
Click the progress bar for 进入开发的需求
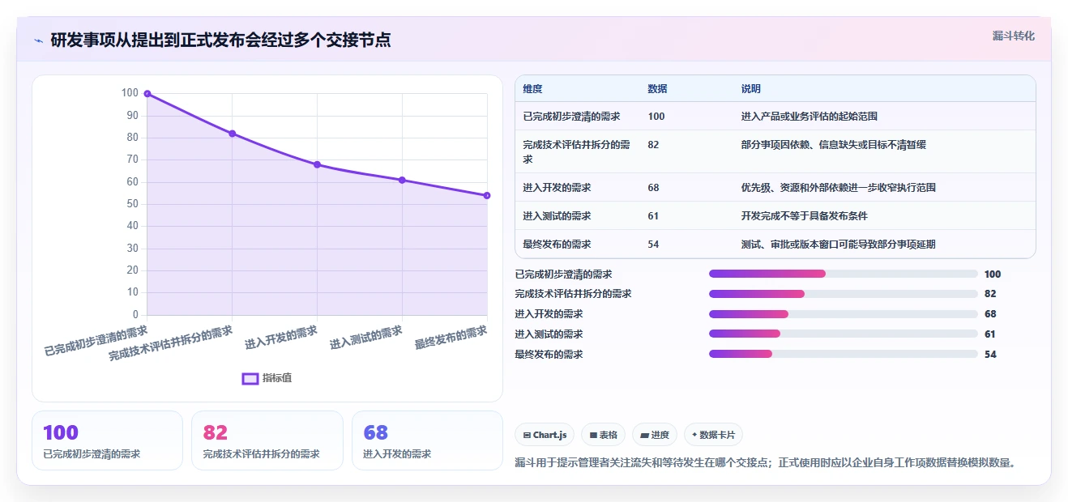844,314
